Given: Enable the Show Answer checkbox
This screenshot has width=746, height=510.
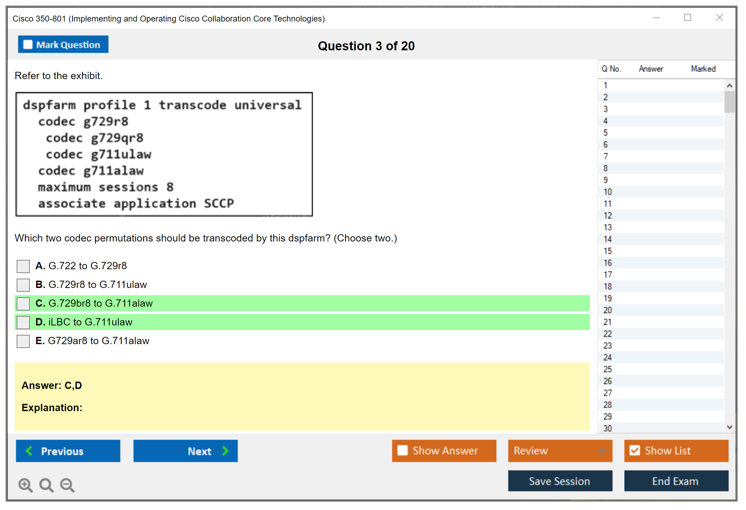Looking at the screenshot, I should [x=402, y=451].
